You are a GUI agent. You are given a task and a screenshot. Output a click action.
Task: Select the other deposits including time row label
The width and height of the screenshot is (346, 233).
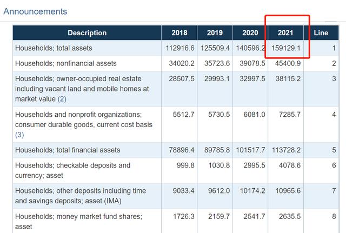[81, 196]
